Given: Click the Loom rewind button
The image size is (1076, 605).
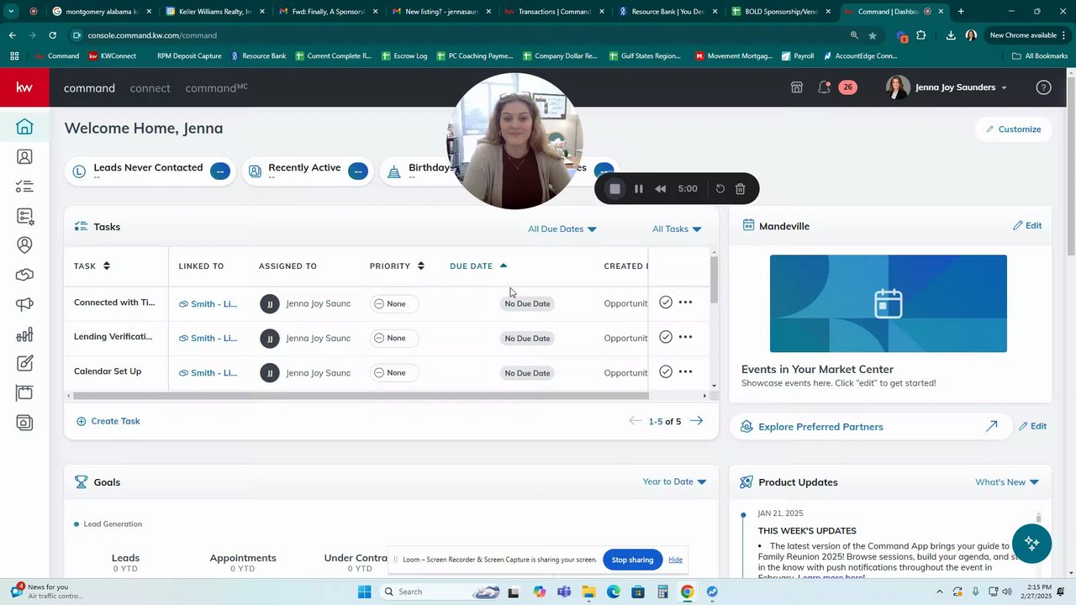Looking at the screenshot, I should coord(661,189).
